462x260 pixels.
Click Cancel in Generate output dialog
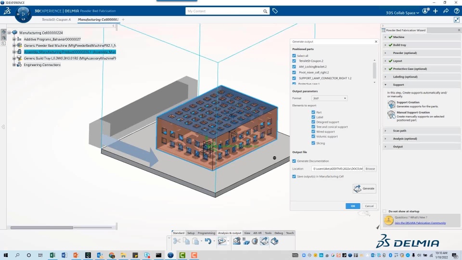(x=369, y=206)
